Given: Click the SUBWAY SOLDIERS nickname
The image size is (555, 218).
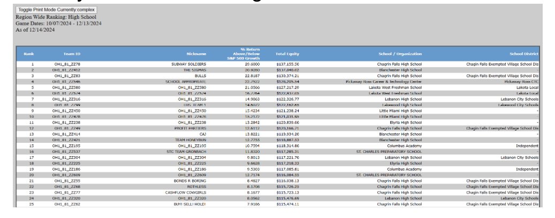Looking at the screenshot, I should pyautogui.click(x=189, y=64).
